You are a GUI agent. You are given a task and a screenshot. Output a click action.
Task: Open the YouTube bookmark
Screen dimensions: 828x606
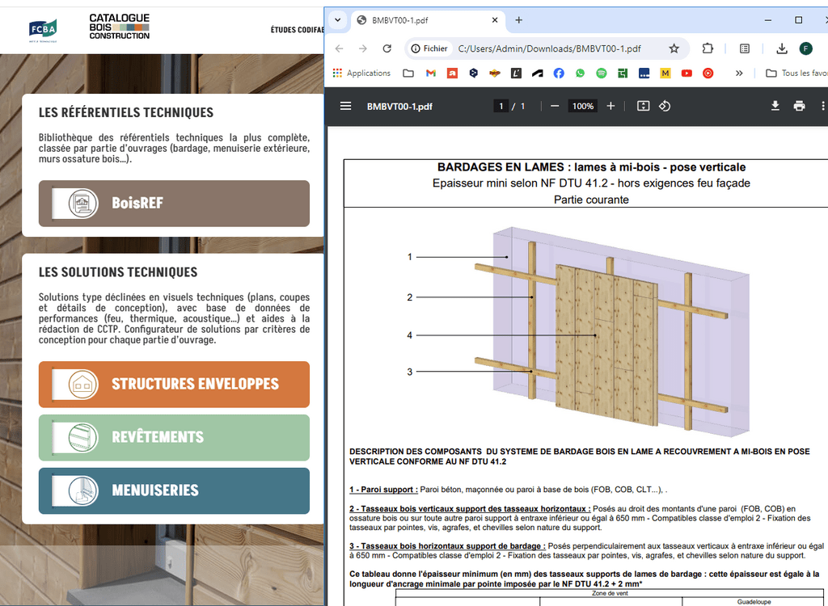pos(686,73)
